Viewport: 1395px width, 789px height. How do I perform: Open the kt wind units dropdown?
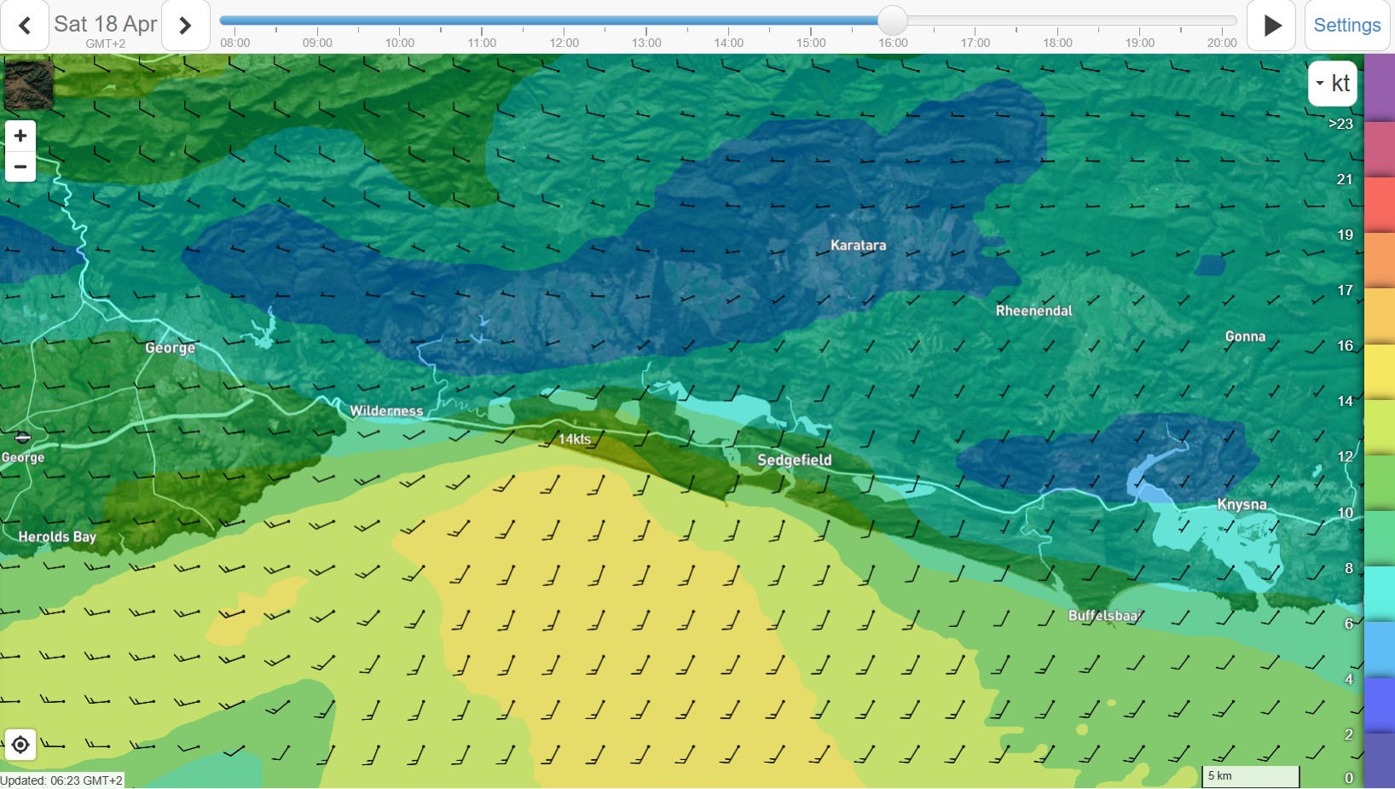pyautogui.click(x=1332, y=84)
